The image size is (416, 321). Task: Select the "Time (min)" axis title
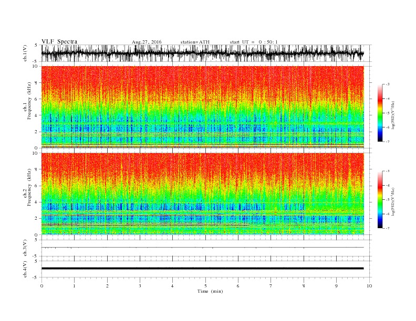(x=210, y=291)
